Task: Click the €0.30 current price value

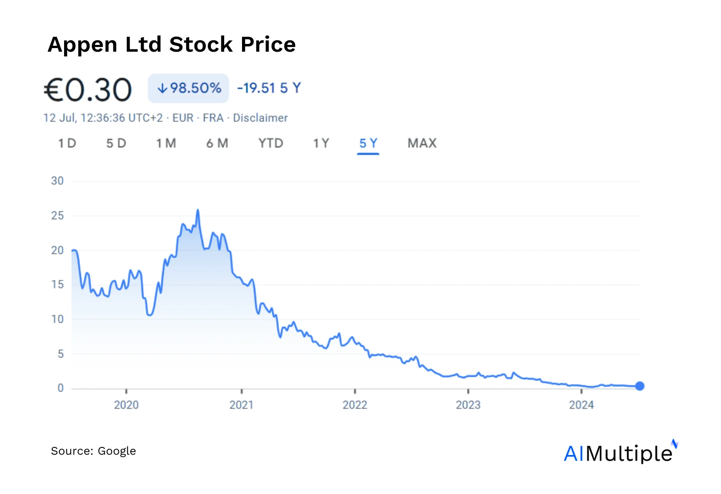Action: (88, 90)
